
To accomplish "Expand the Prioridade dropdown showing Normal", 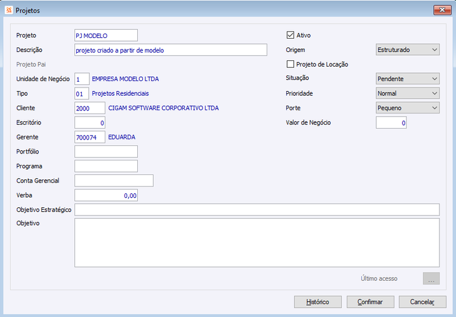I will (x=408, y=93).
